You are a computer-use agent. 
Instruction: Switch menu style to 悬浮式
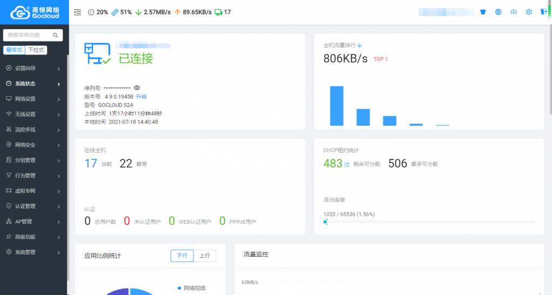point(15,50)
